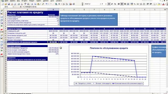Expand the Borders dropdown arrow
Screen dimensions: 168x94
[x=156, y=4]
